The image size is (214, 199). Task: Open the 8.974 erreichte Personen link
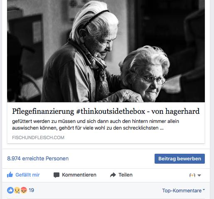[x=38, y=158]
